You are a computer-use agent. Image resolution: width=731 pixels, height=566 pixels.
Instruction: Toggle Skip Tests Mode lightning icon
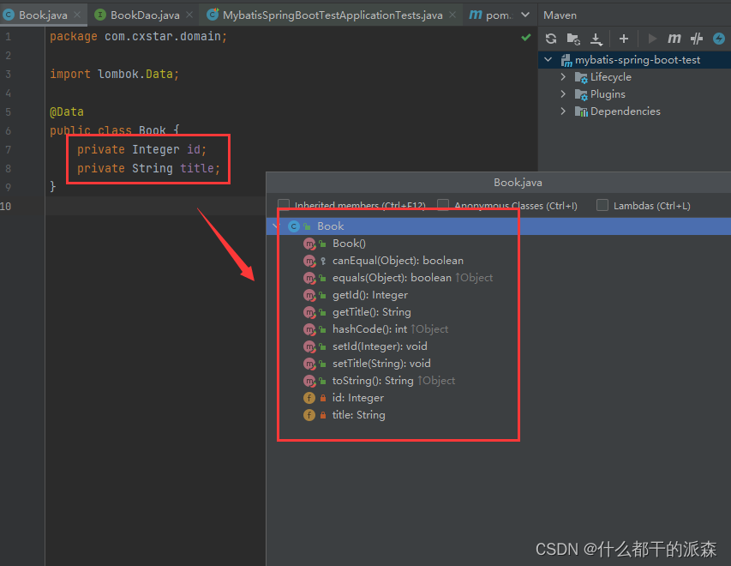click(x=719, y=39)
